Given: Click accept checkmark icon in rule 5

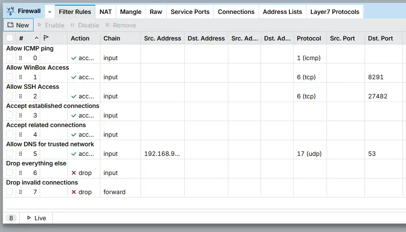Looking at the screenshot, I should [x=74, y=154].
